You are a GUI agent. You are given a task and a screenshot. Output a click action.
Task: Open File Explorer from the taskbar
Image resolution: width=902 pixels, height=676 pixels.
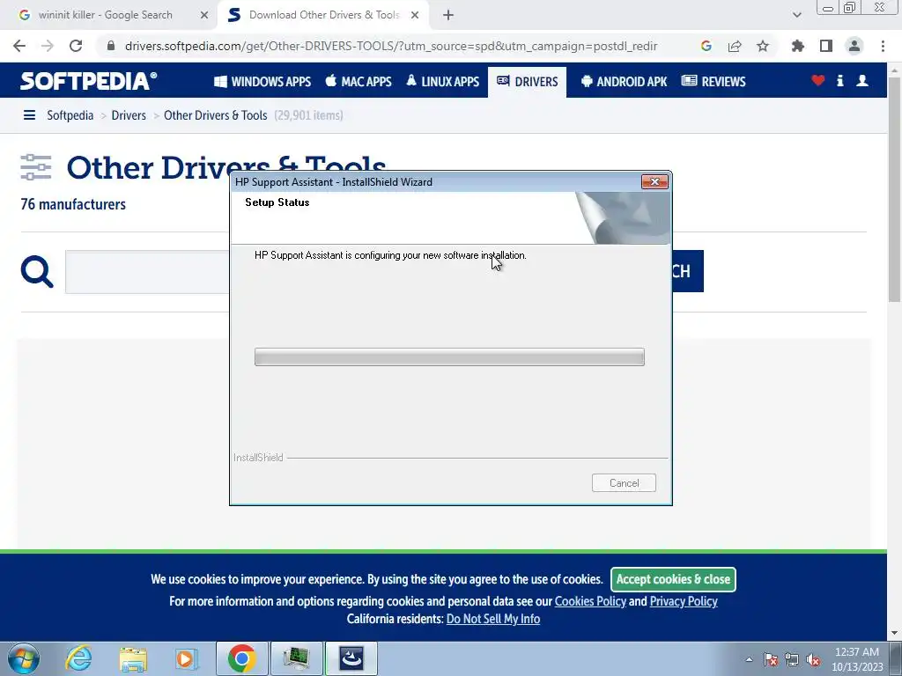tap(133, 658)
